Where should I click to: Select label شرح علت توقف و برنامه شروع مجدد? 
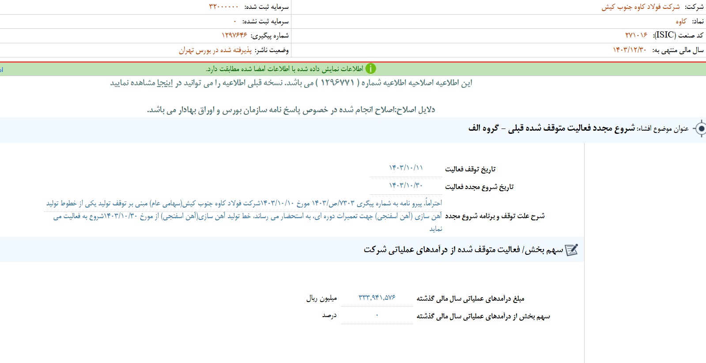tap(495, 216)
